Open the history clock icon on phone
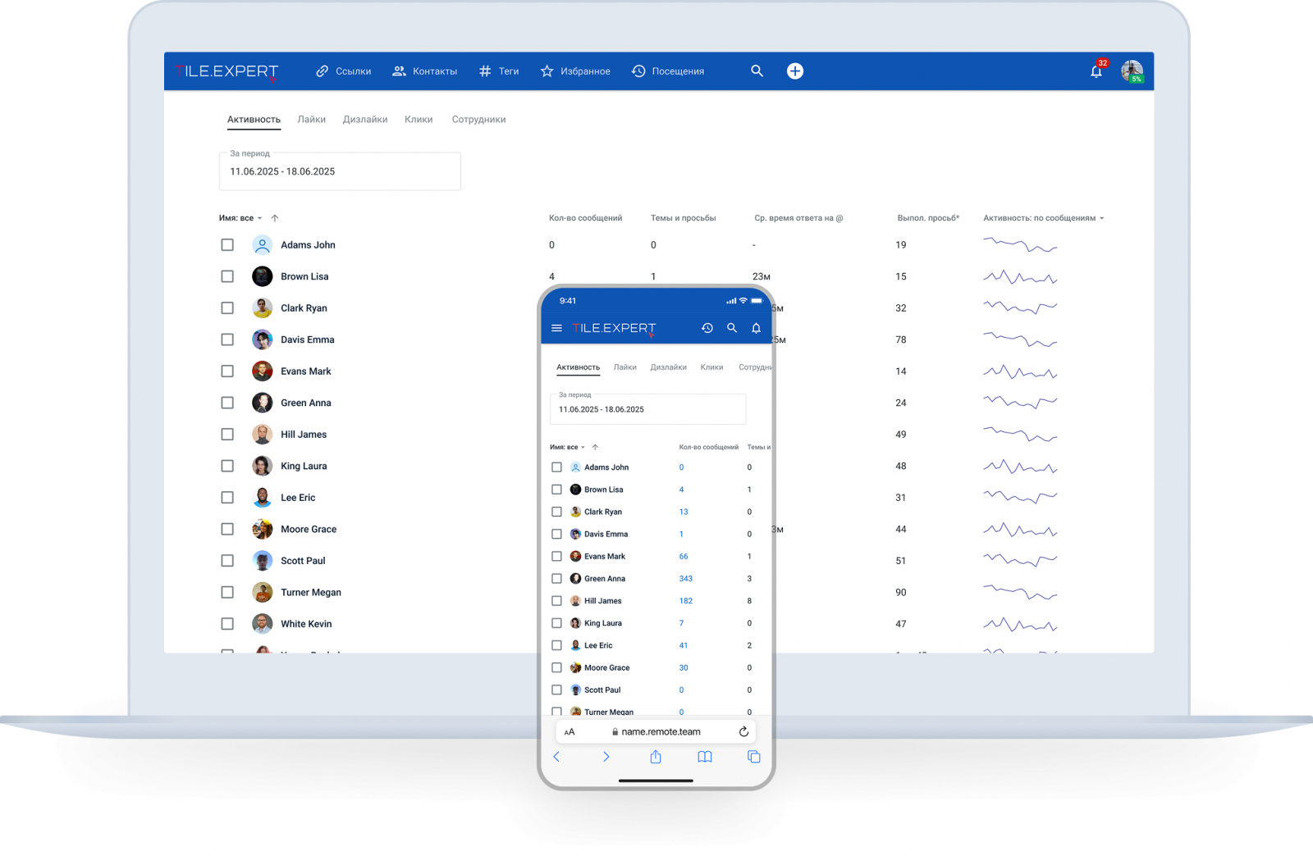 [x=707, y=328]
